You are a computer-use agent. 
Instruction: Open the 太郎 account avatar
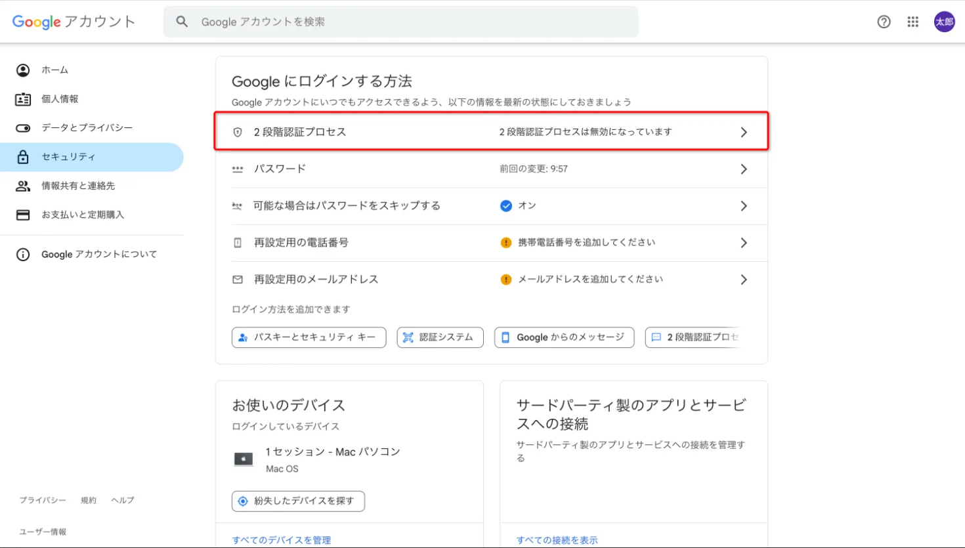tap(944, 22)
